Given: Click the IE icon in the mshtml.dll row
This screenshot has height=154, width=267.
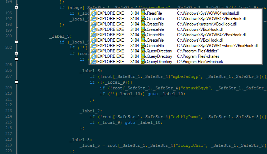Looking at the screenshot, I should pyautogui.click(x=93, y=13).
